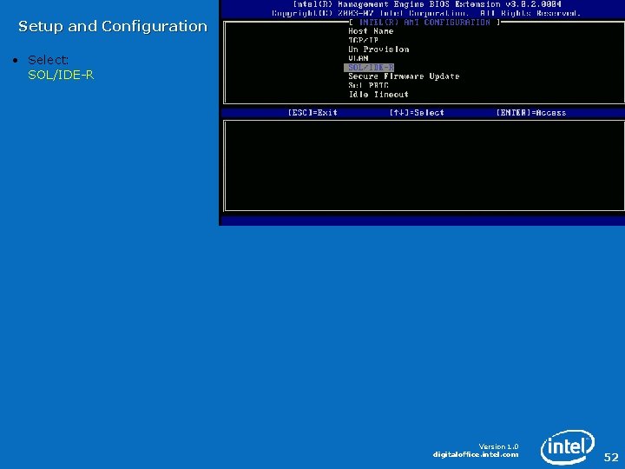
Task: Click the Intel logo
Action: 568,447
